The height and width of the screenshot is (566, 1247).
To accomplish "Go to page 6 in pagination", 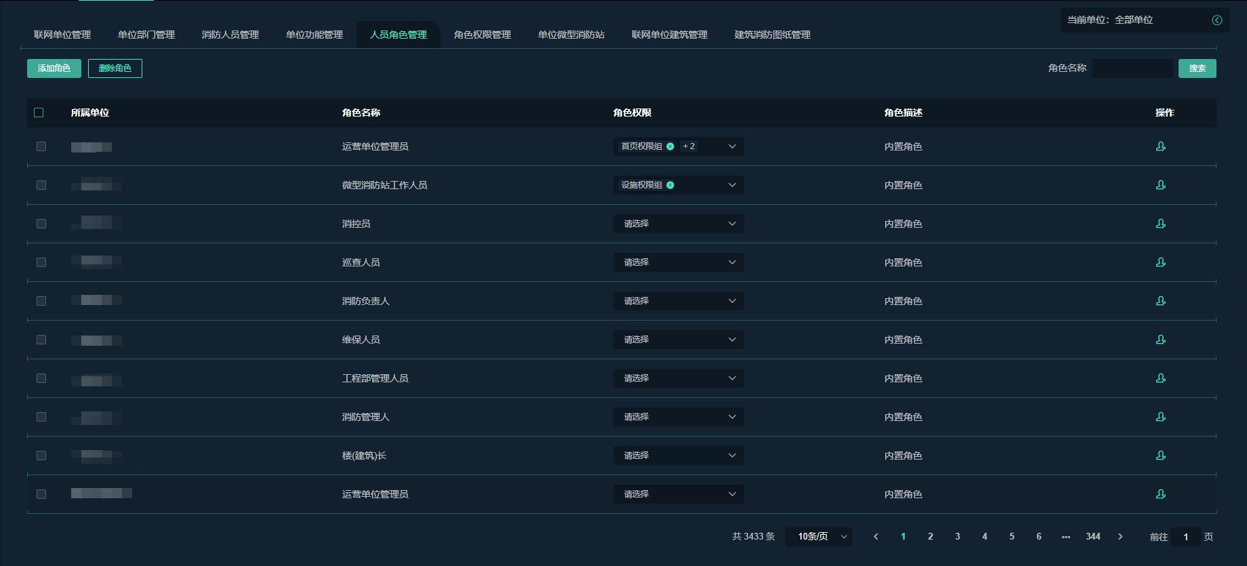I will pyautogui.click(x=1039, y=536).
